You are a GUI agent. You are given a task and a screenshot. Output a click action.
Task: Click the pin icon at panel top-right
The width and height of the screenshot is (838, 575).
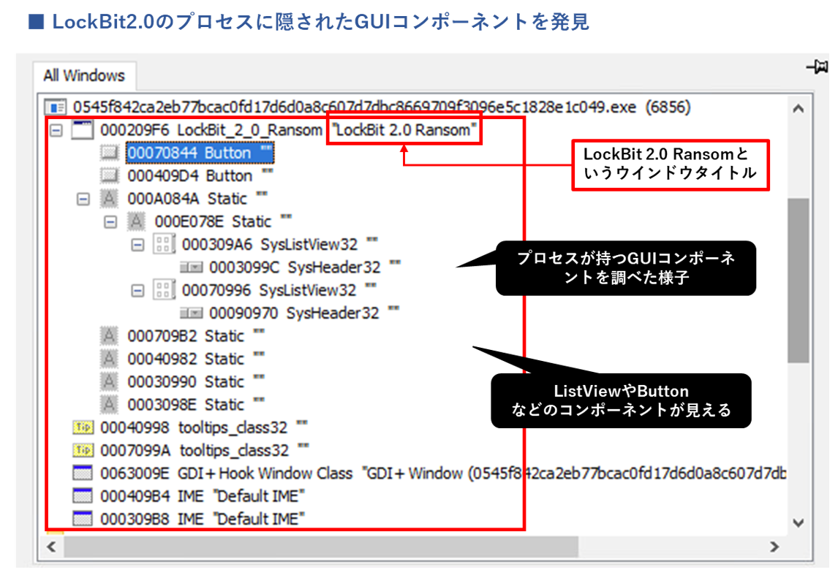(815, 67)
